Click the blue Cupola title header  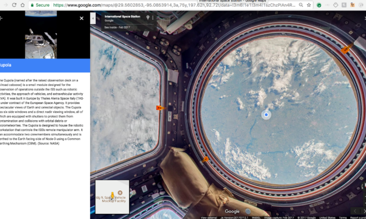45,65
